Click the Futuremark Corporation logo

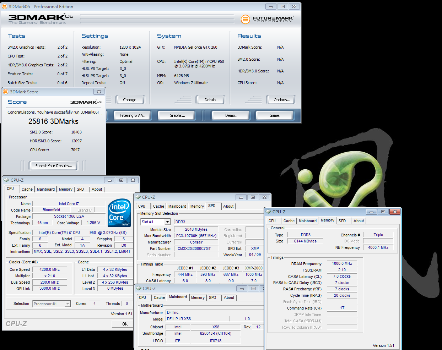(x=267, y=19)
